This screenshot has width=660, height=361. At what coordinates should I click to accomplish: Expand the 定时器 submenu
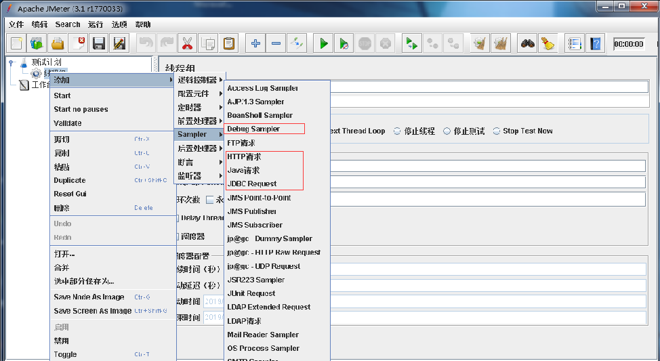click(199, 107)
